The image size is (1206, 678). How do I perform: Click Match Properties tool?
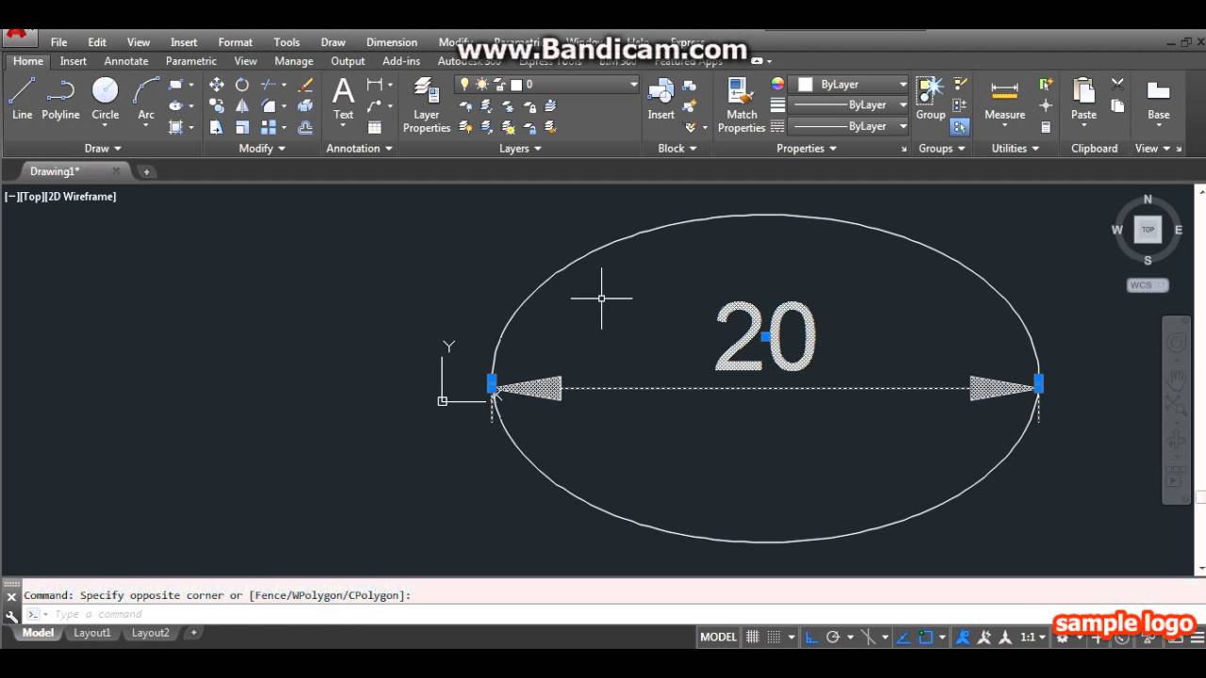[x=742, y=105]
